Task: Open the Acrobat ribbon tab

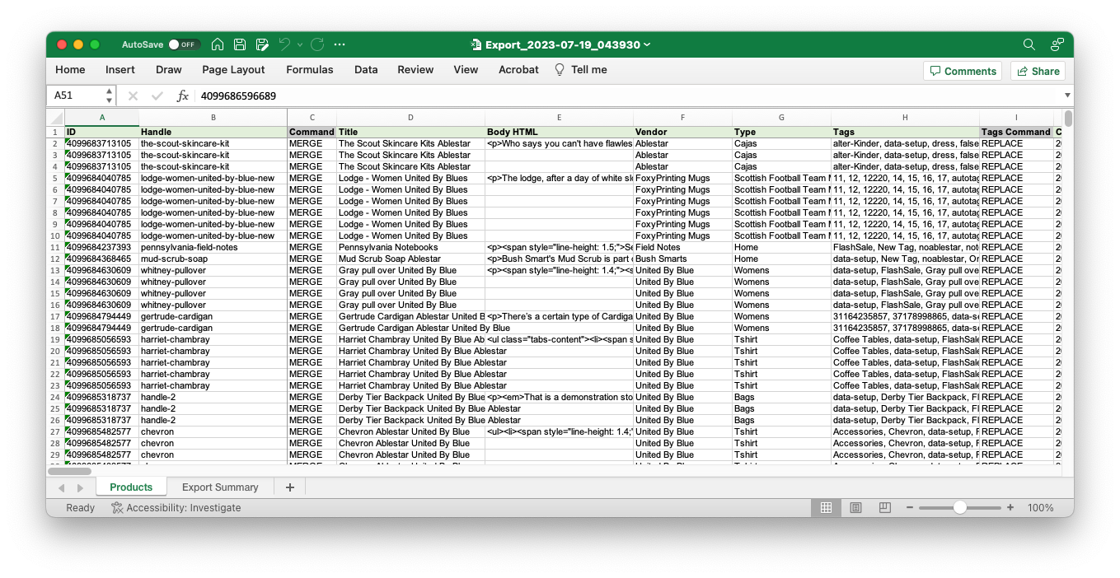Action: [518, 70]
